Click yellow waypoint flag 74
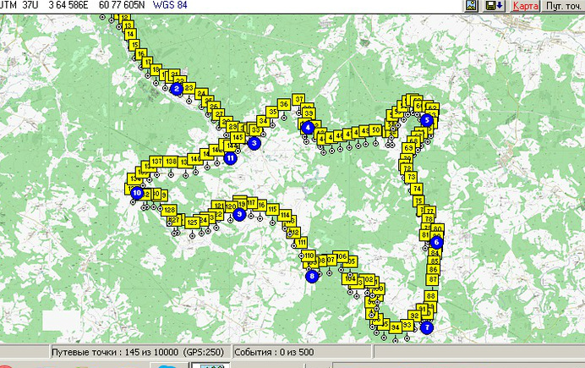This screenshot has height=368, width=585. [x=417, y=189]
